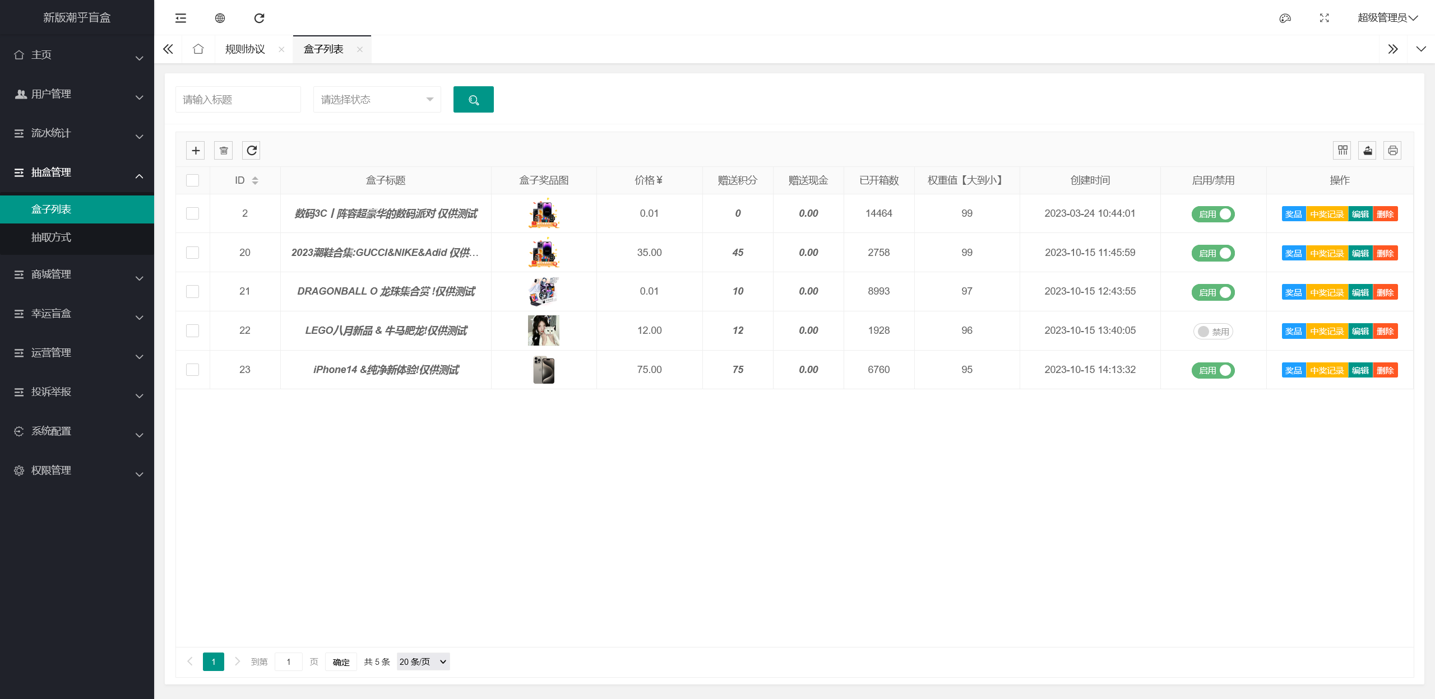This screenshot has width=1435, height=699.
Task: Enable the LEGO box with ID 22
Action: pos(1213,332)
